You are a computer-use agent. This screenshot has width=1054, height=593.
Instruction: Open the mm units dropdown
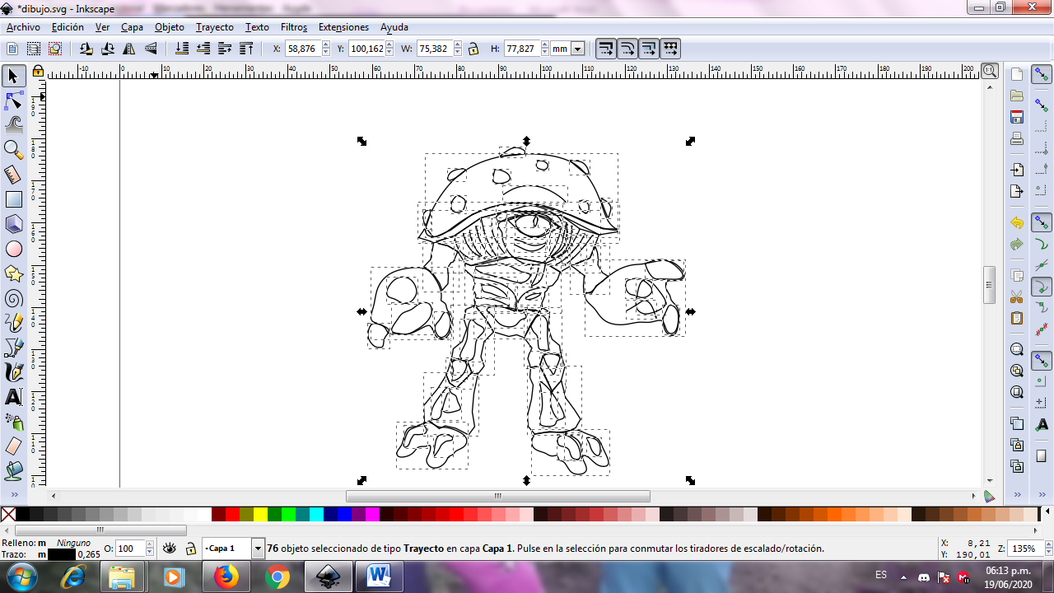pyautogui.click(x=577, y=49)
